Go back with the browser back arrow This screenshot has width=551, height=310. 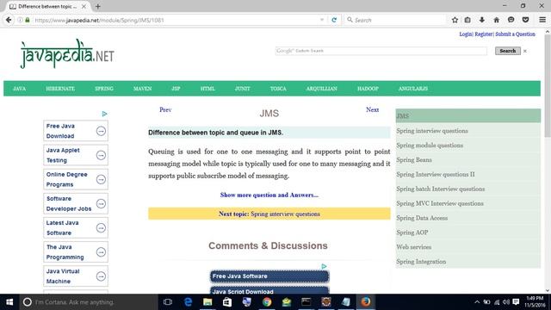click(9, 20)
